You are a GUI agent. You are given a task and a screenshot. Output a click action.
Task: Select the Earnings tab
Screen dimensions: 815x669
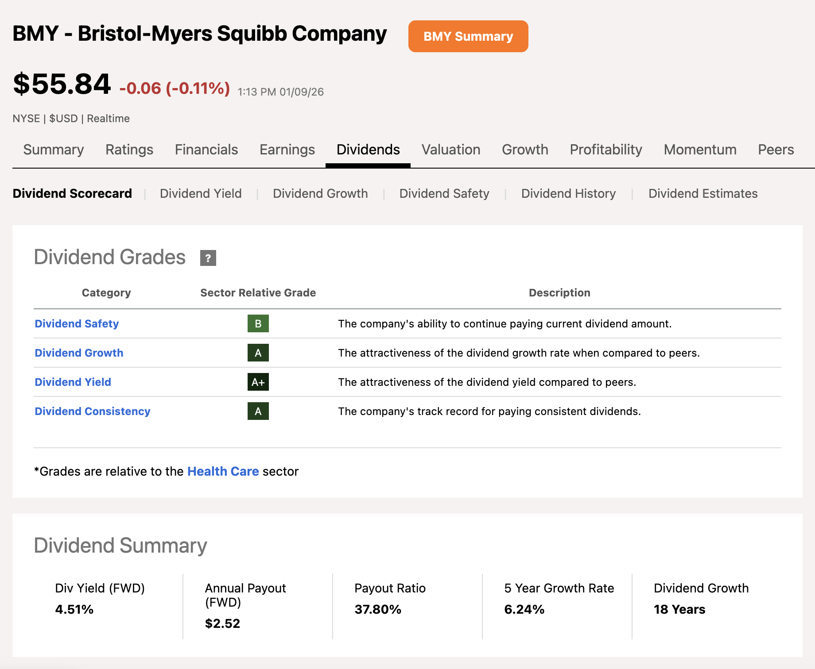click(287, 150)
